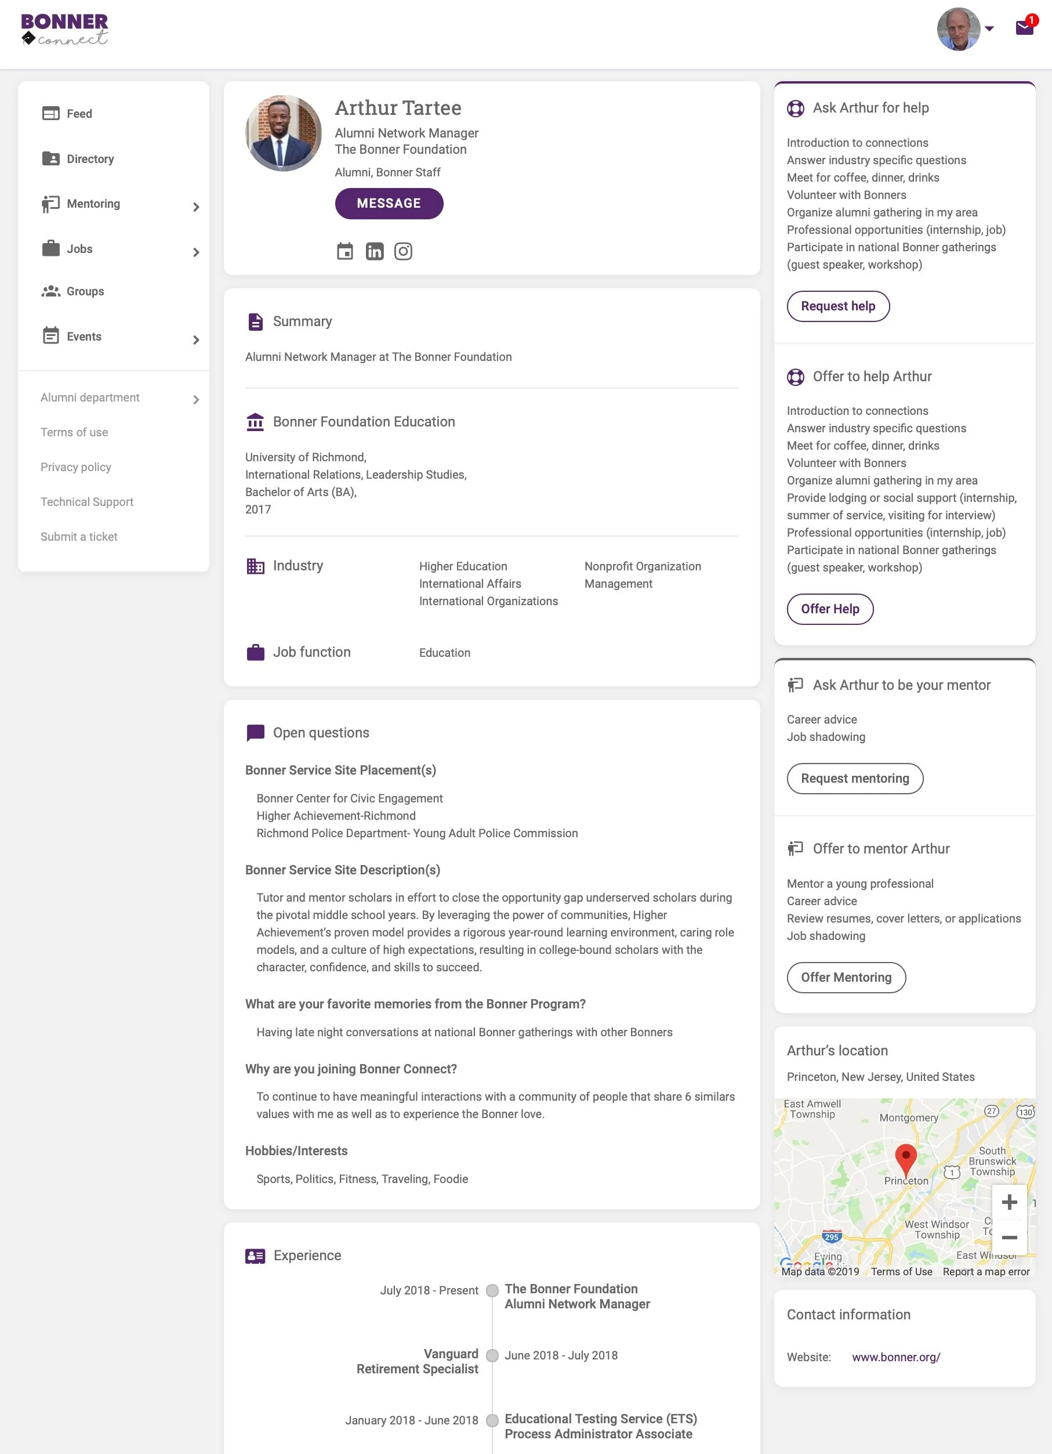Click the Groups people icon
Image resolution: width=1052 pixels, height=1454 pixels.
(50, 291)
